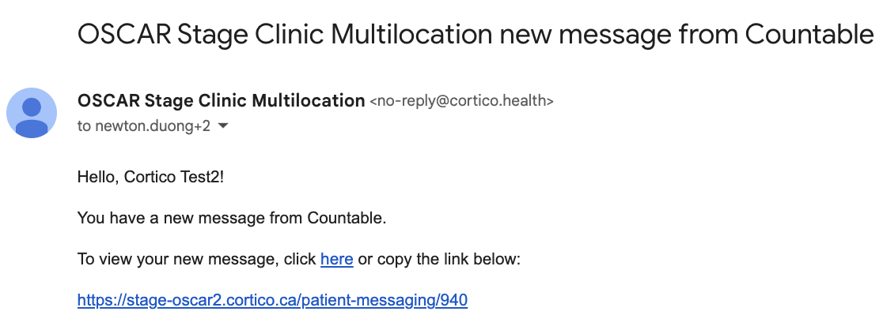Click the no-reply@cortico.health sender address
This screenshot has width=883, height=330.
point(461,101)
